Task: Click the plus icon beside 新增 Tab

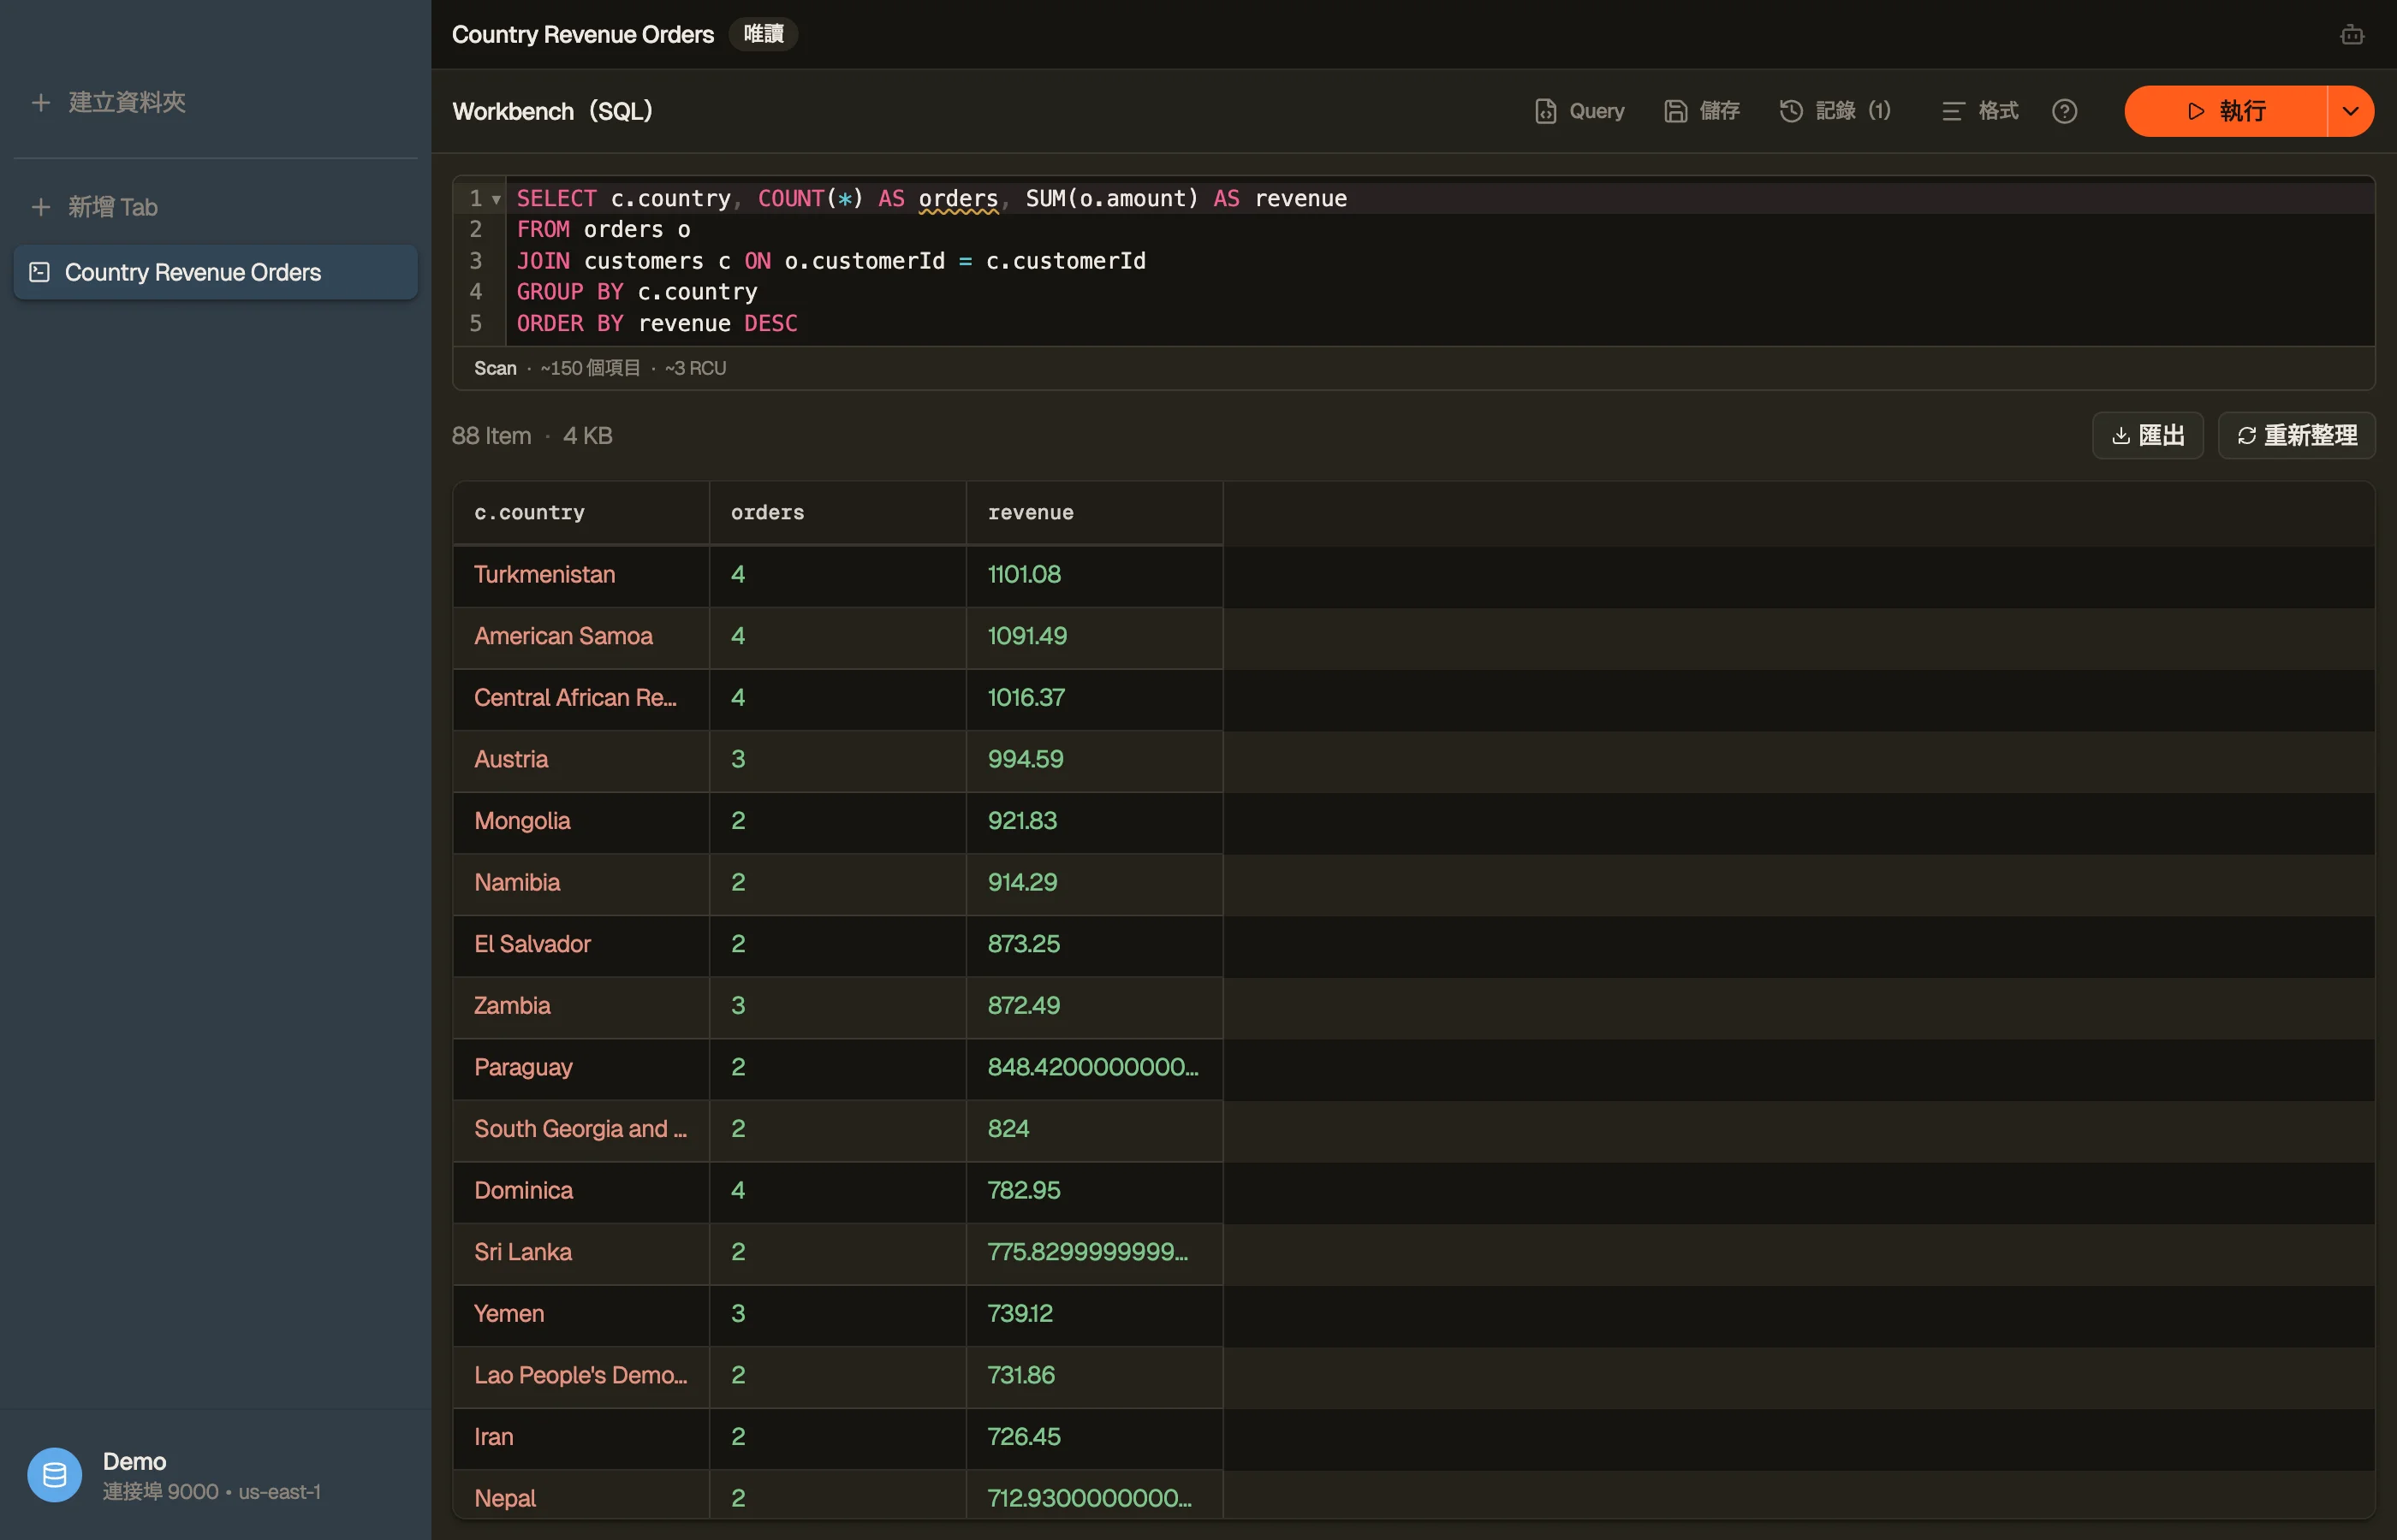Action: [x=41, y=207]
